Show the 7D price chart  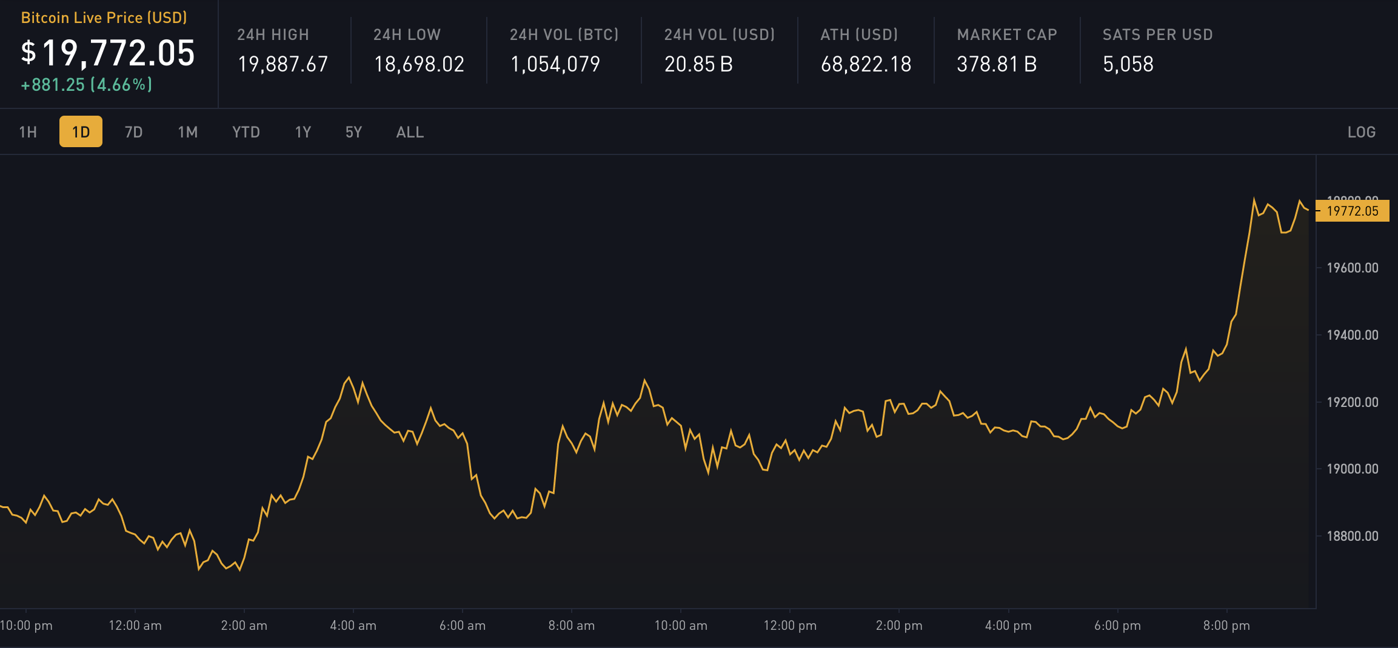[x=133, y=132]
